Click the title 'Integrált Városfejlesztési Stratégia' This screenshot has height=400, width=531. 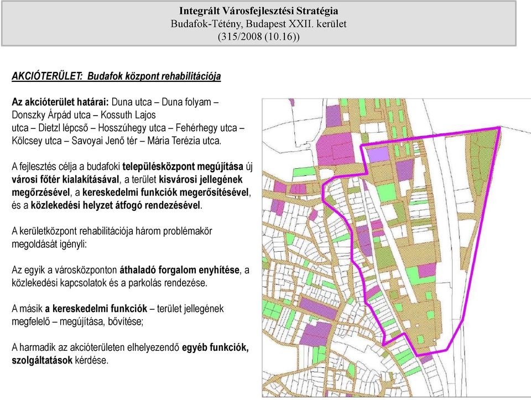[x=258, y=11]
